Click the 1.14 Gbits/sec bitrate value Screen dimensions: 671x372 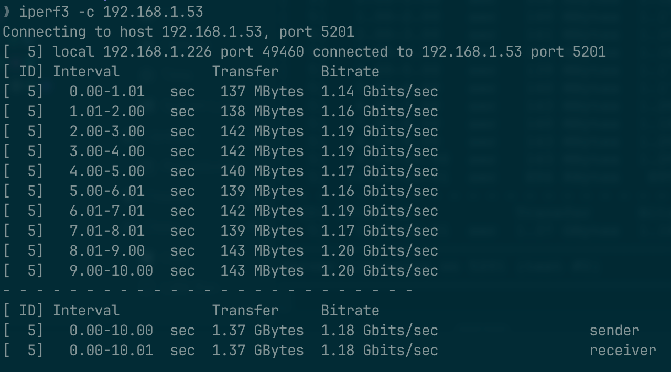[x=379, y=91]
